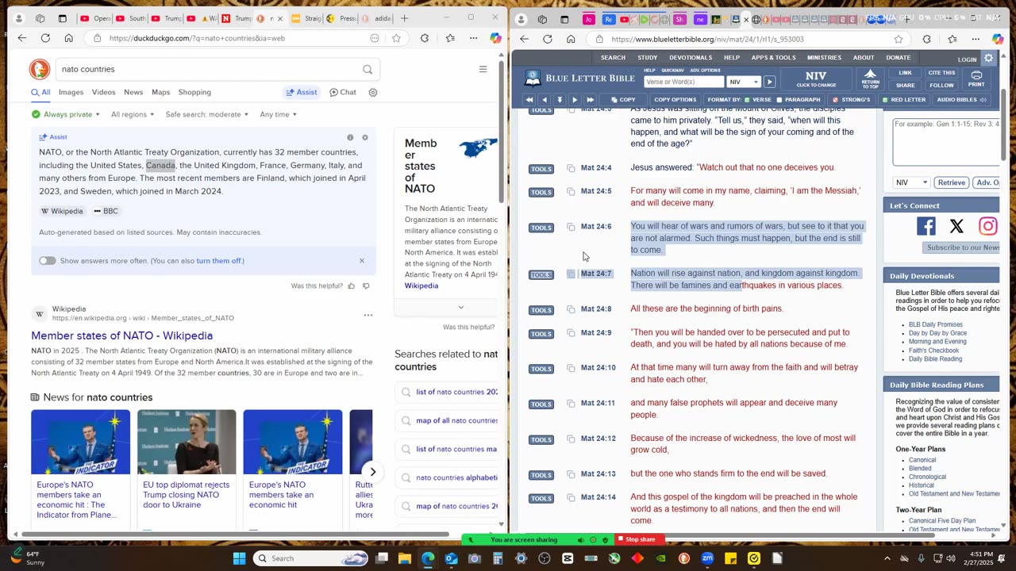Click the Assist info icon
This screenshot has width=1016, height=571.
click(x=350, y=137)
